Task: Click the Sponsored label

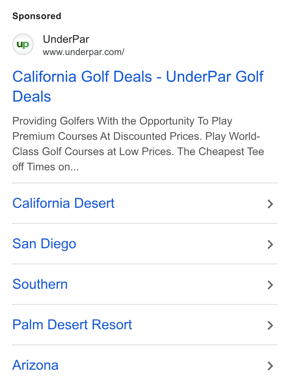Action: click(x=37, y=16)
